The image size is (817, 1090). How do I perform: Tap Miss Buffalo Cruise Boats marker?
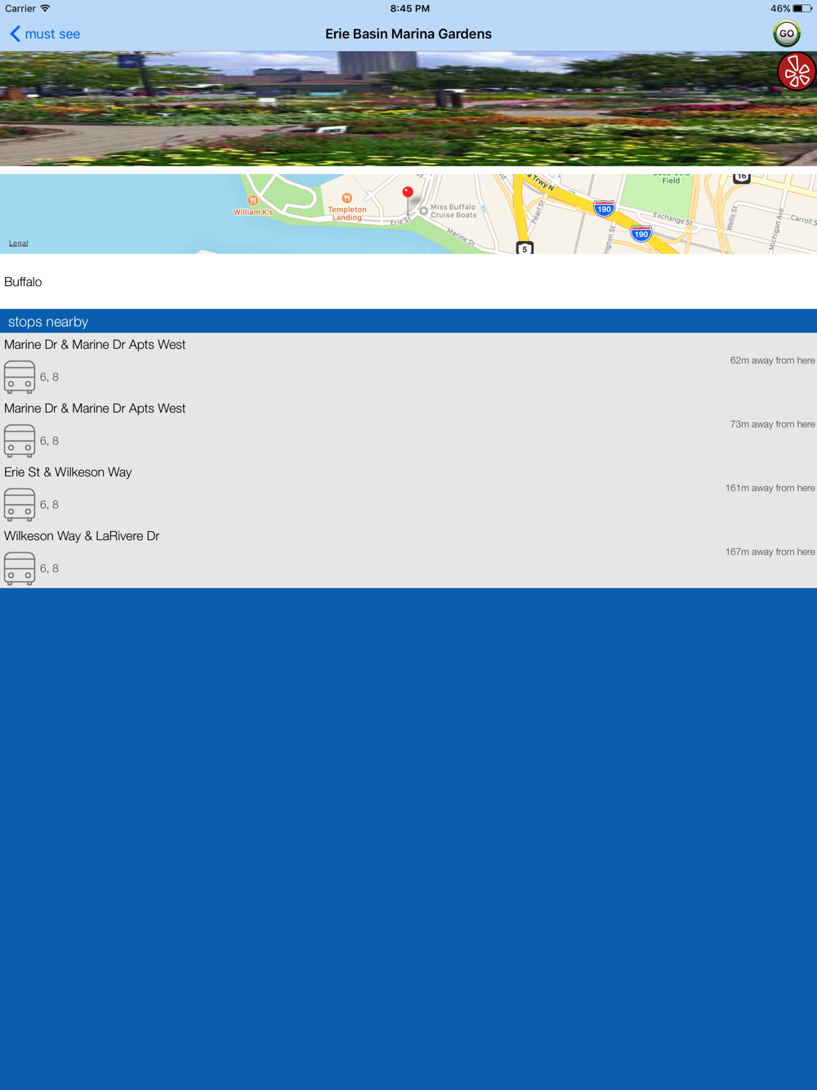coord(423,211)
